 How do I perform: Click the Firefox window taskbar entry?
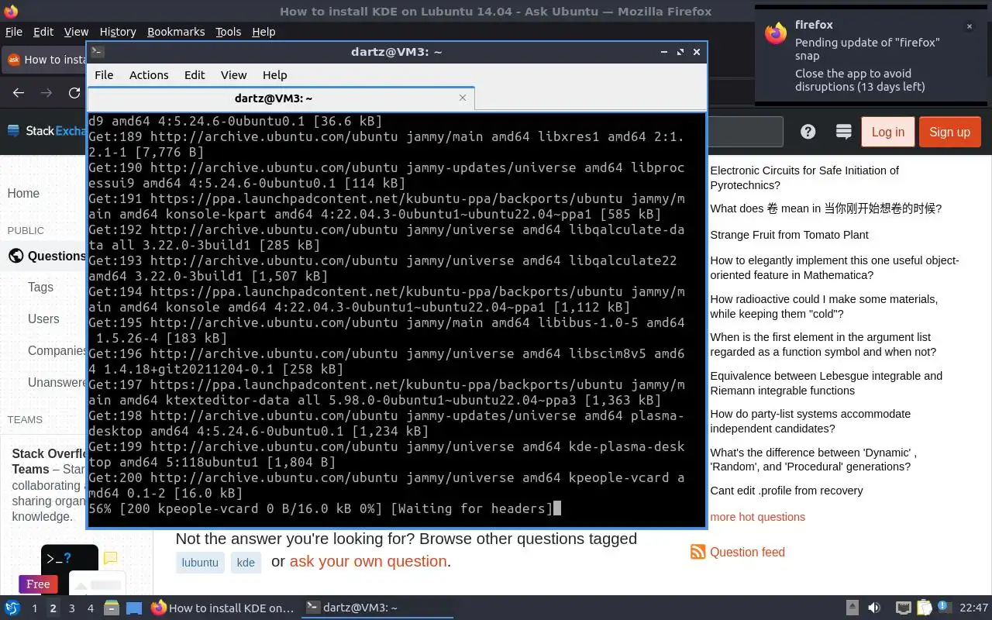[222, 608]
